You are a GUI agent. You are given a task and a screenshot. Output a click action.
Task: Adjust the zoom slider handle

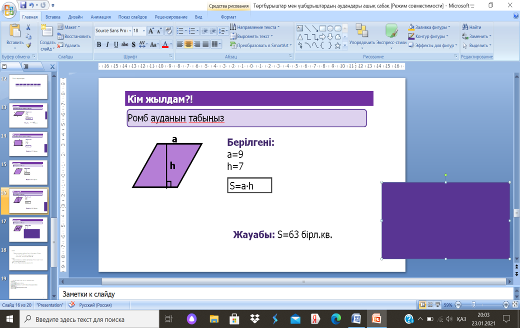[x=473, y=304]
